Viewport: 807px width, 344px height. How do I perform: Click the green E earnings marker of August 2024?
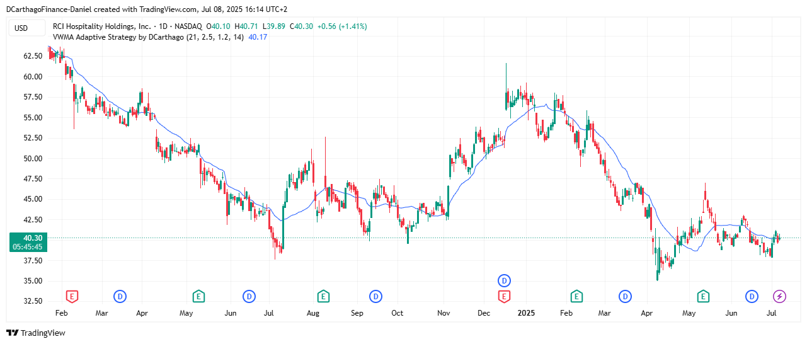pos(323,295)
